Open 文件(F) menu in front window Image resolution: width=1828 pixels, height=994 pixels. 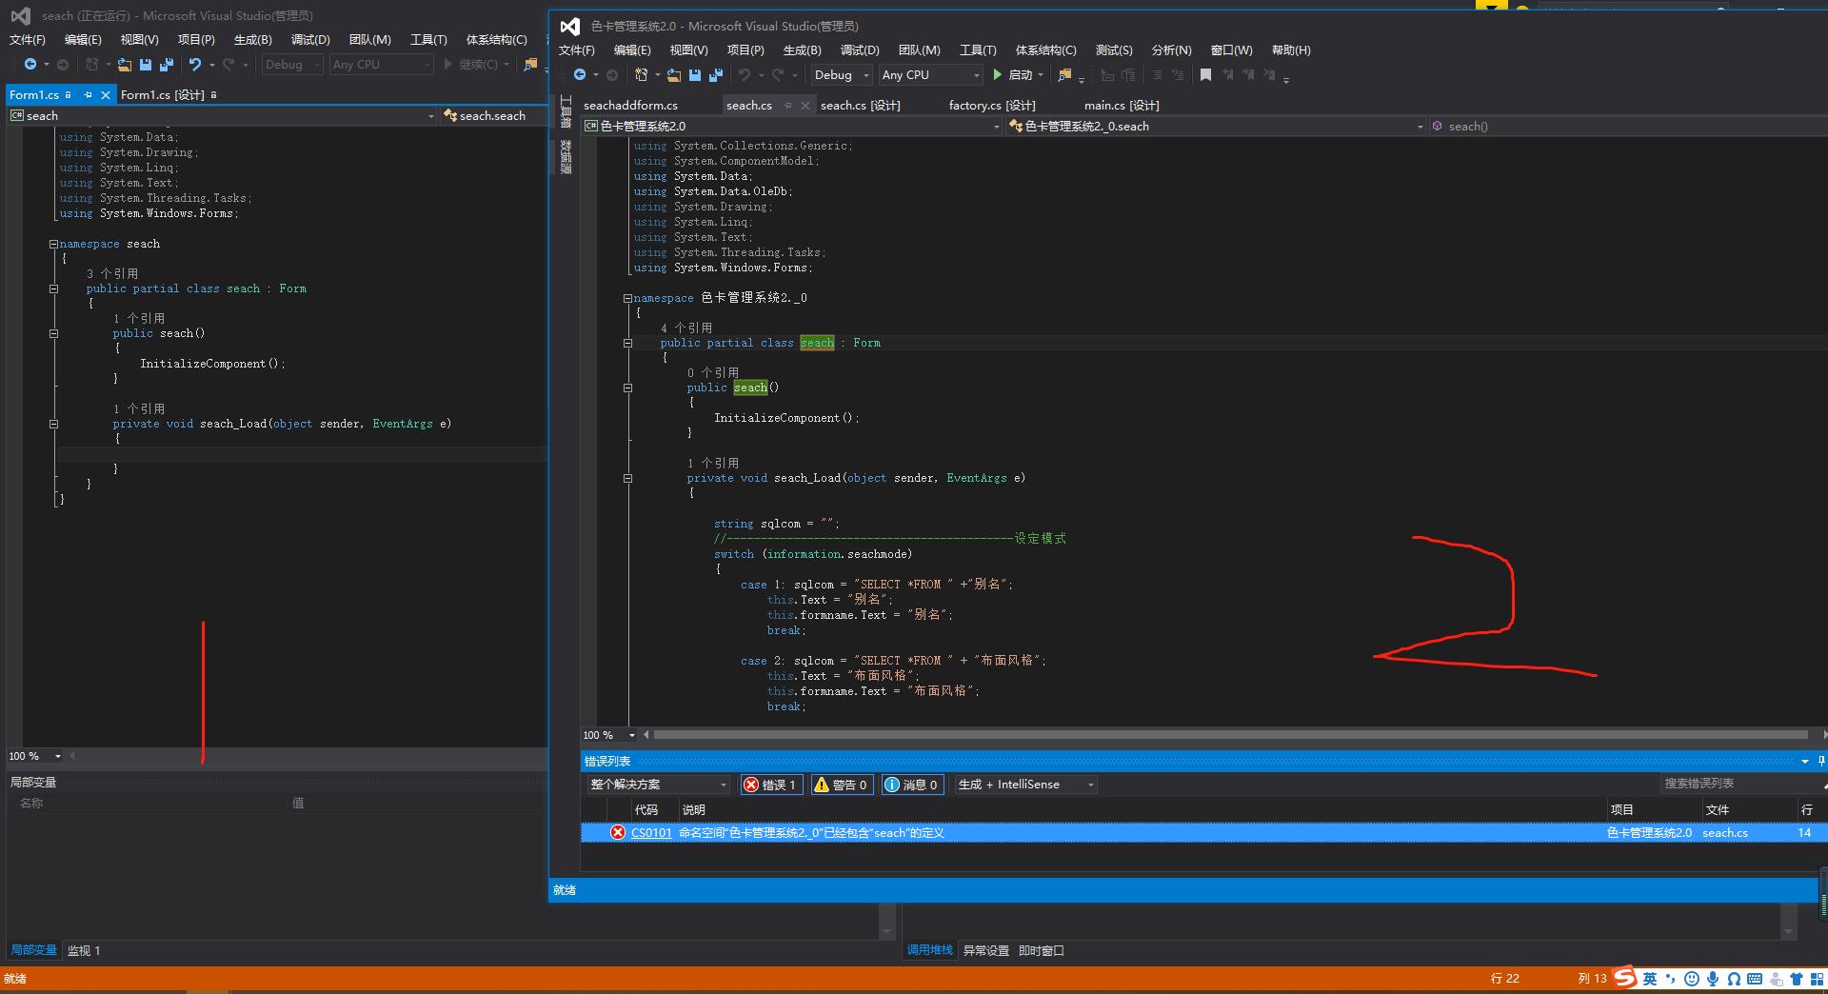pos(576,50)
